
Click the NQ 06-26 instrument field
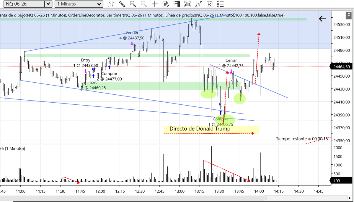(25, 4)
